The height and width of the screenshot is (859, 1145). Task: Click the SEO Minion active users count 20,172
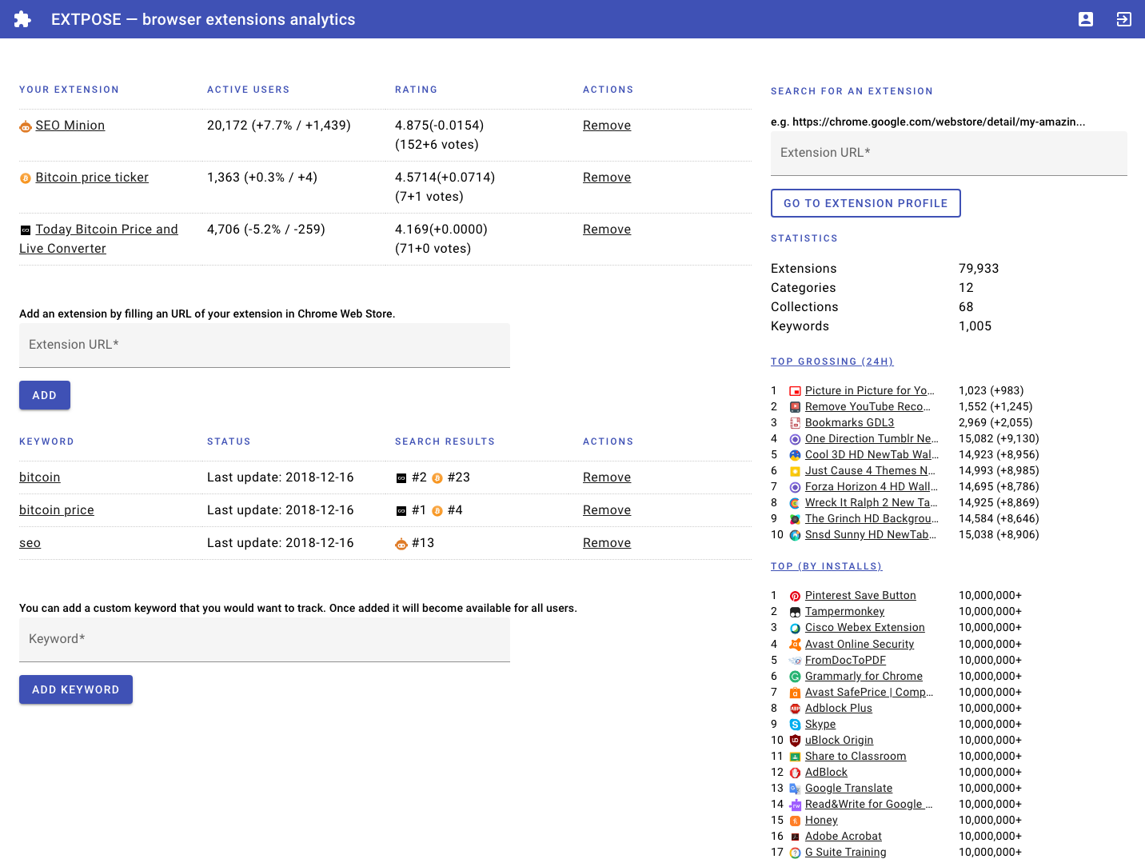coord(227,126)
